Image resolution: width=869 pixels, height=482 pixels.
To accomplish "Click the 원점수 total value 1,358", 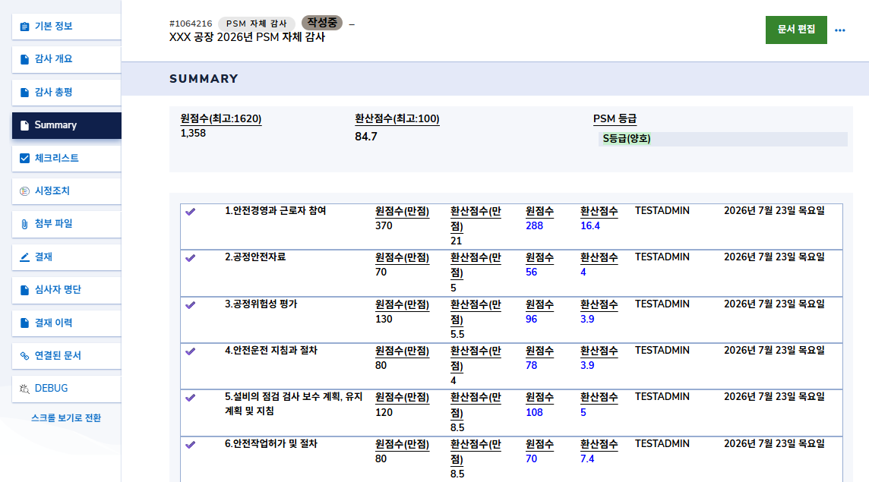I will [193, 134].
